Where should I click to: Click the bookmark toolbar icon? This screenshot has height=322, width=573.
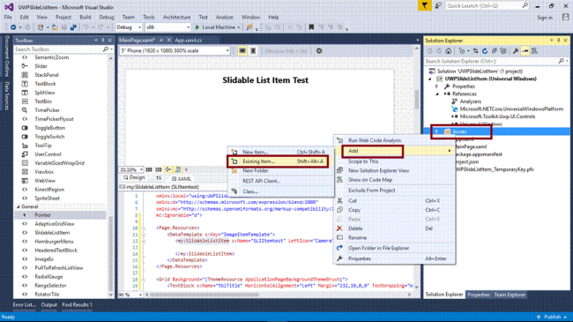[311, 27]
